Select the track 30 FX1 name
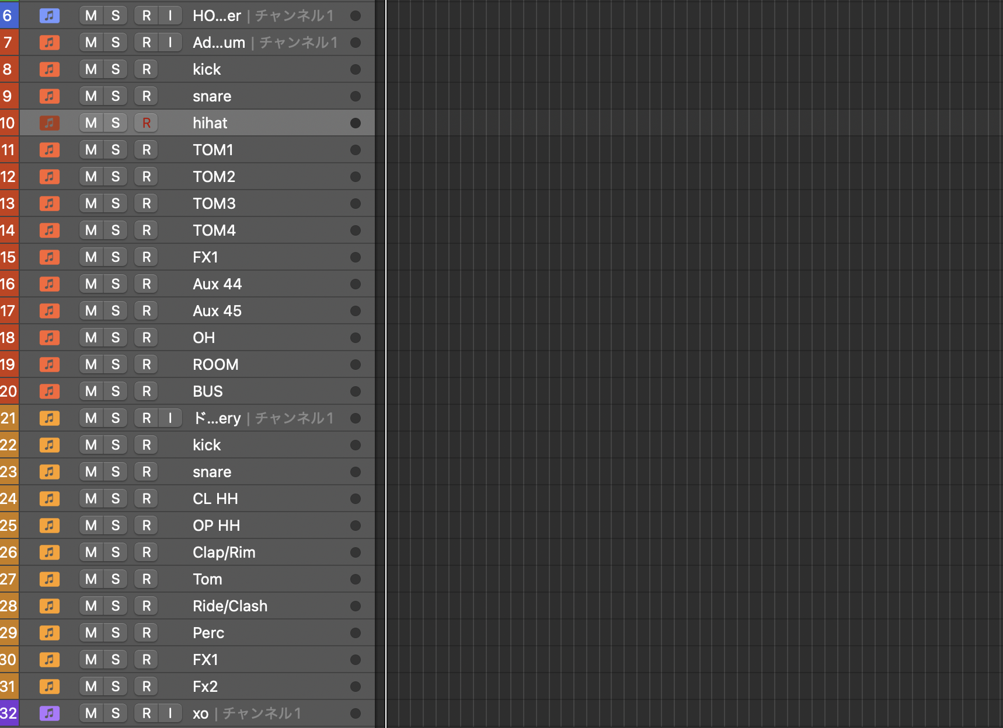Screen dimensions: 1003x728 (x=206, y=660)
